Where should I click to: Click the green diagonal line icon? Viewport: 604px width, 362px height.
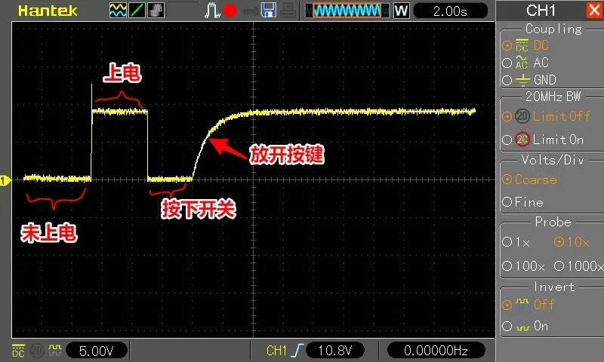pos(137,11)
